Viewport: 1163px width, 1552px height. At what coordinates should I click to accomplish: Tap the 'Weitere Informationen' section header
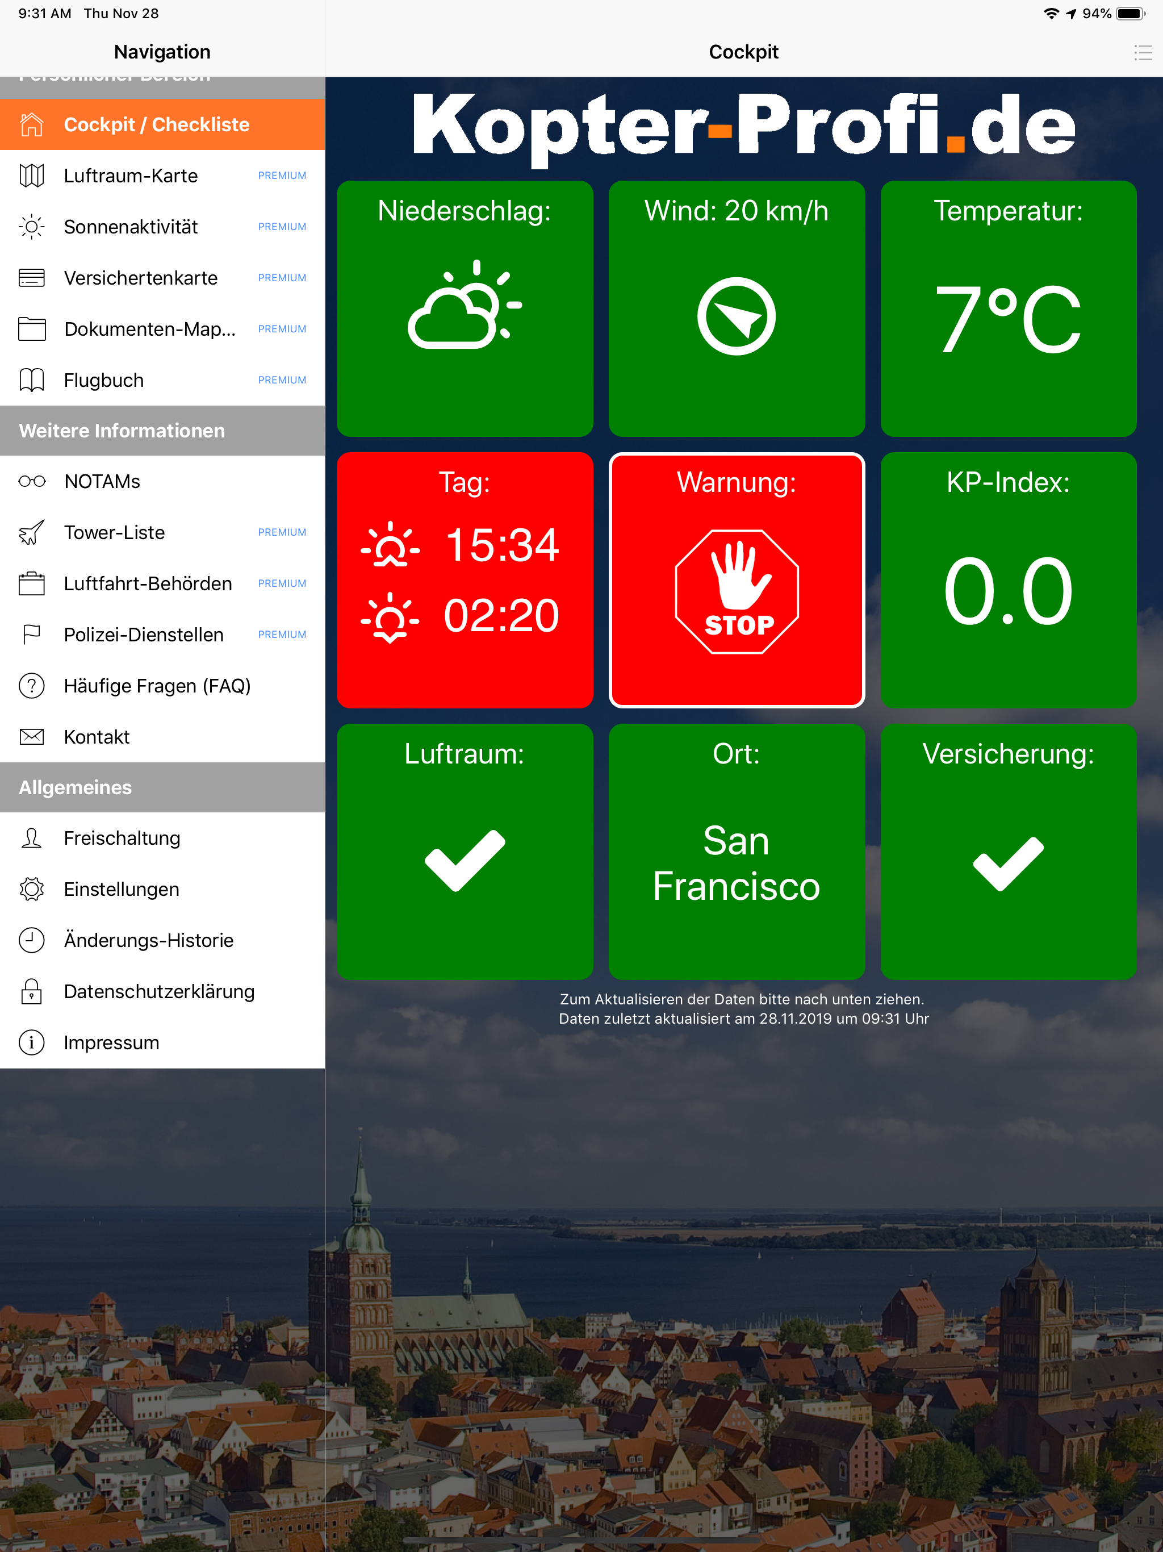point(163,431)
